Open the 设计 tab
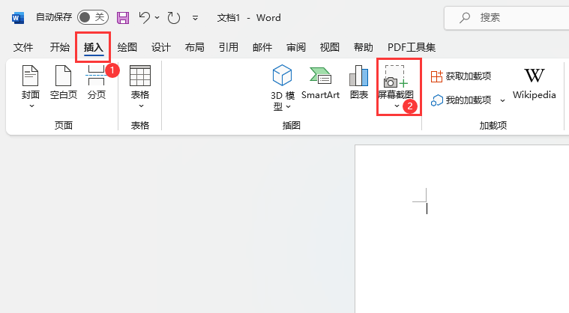Image resolution: width=569 pixels, height=313 pixels. (x=161, y=47)
